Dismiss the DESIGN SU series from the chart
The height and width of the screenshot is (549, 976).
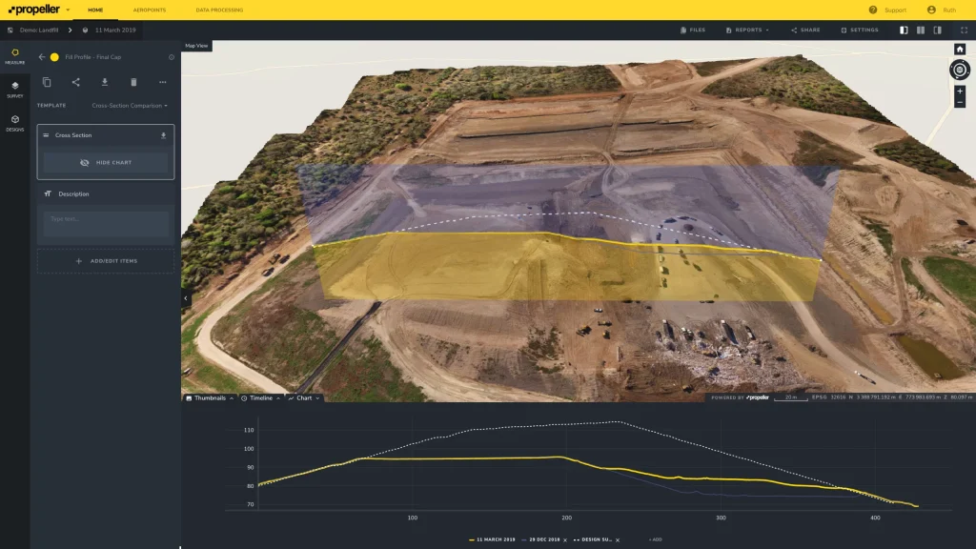(617, 539)
